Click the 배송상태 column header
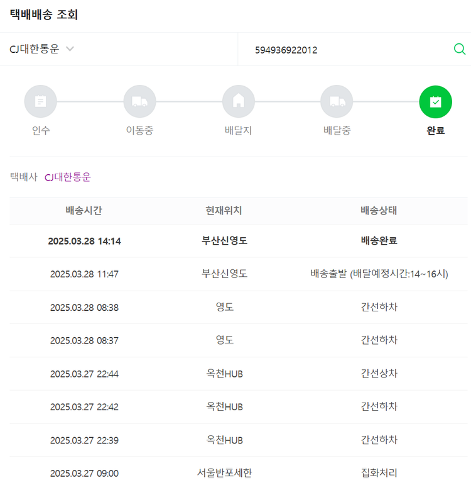 (x=379, y=211)
